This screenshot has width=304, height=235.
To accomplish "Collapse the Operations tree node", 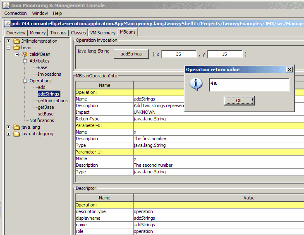I will [x=25, y=81].
